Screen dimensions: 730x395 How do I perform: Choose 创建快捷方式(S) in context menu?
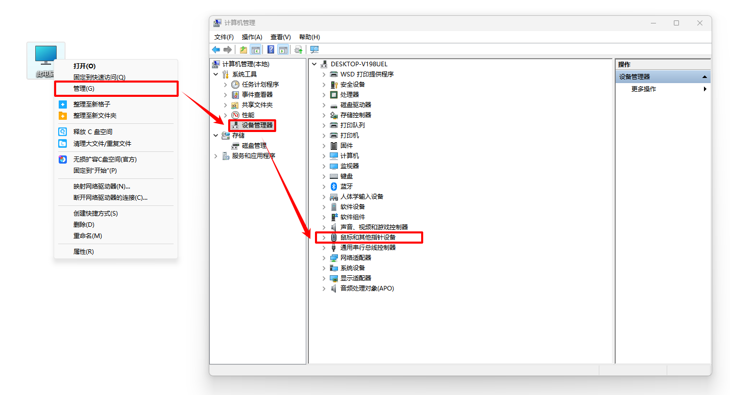[116, 213]
